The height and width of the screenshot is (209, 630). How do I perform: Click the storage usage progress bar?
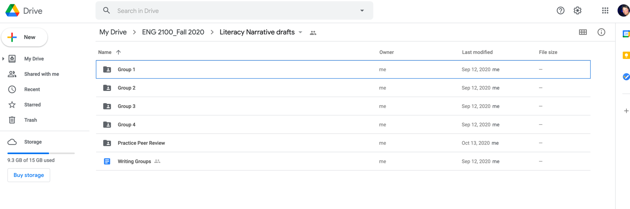coord(41,153)
